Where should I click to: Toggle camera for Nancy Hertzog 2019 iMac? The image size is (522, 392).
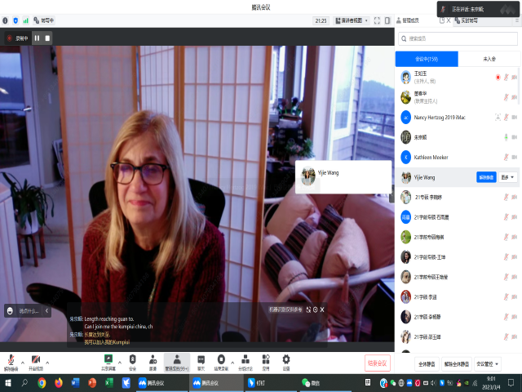click(515, 118)
